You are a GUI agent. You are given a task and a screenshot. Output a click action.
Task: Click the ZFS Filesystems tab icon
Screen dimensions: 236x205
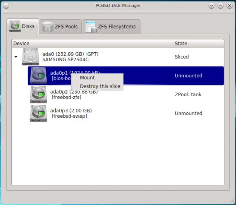pyautogui.click(x=91, y=27)
